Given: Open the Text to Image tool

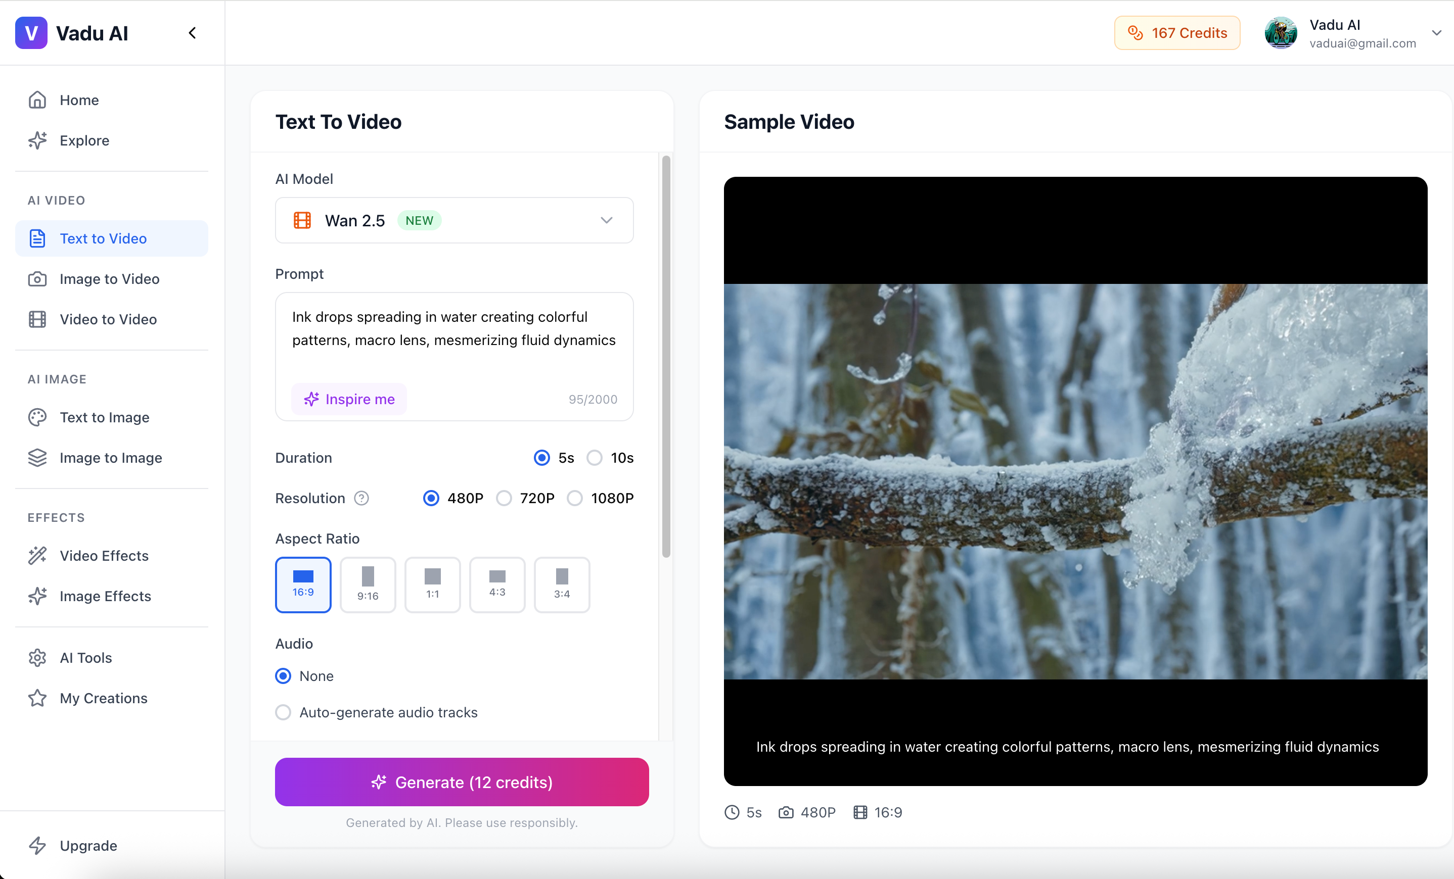Looking at the screenshot, I should [x=105, y=417].
